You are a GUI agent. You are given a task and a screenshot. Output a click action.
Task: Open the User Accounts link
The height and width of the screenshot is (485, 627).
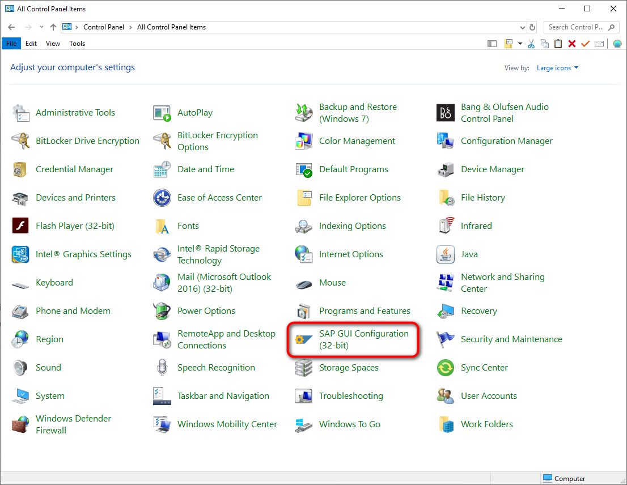point(477,396)
